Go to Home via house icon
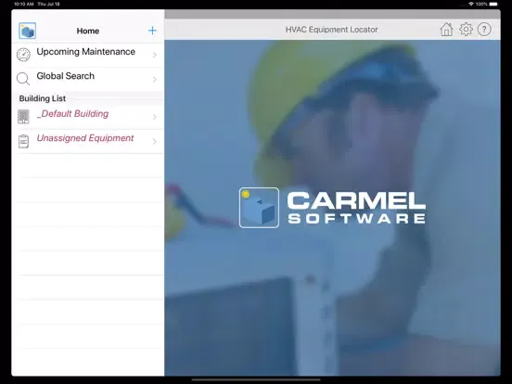This screenshot has height=384, width=512. coord(446,30)
